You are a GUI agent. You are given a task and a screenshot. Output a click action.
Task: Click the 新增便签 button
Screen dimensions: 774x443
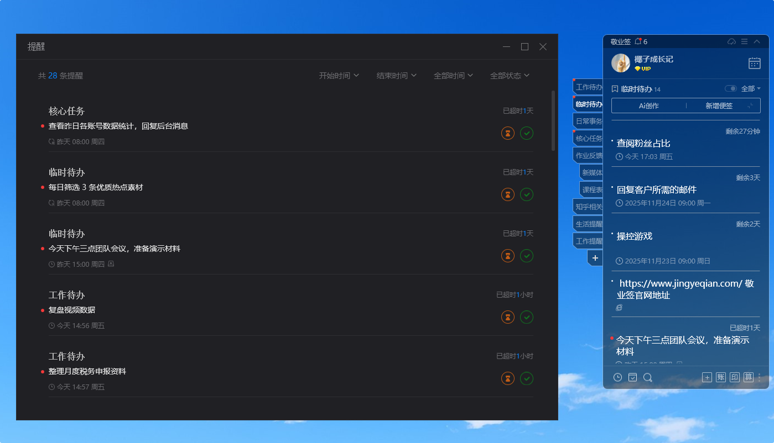719,106
